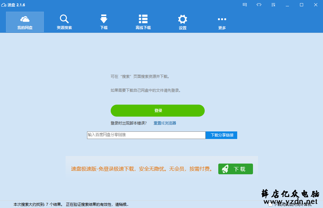Select the text 登录时出现脚本错误?
This screenshot has height=208, width=323.
coord(129,123)
